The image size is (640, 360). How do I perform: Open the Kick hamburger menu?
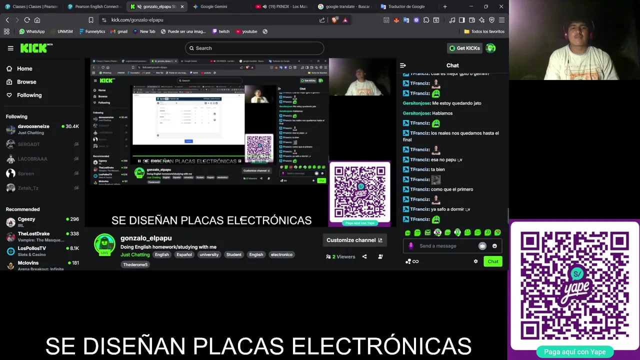[x=10, y=48]
